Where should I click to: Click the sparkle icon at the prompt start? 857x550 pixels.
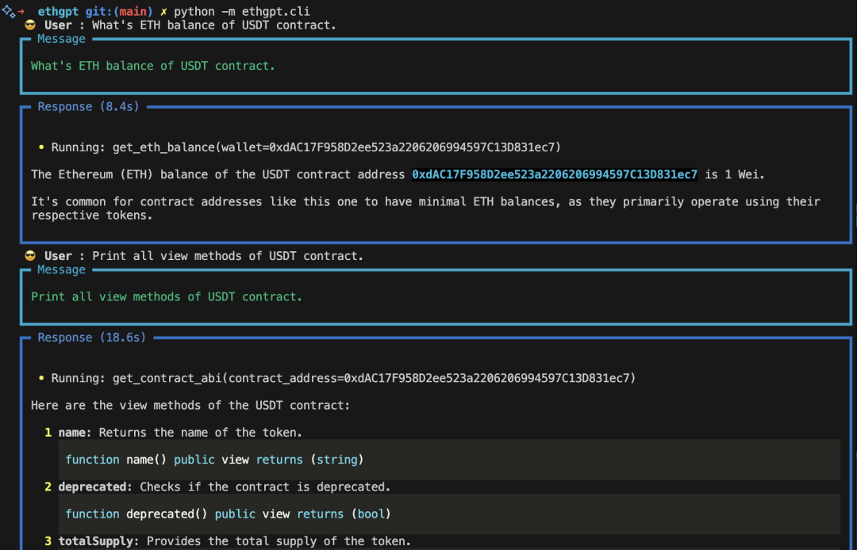8,11
